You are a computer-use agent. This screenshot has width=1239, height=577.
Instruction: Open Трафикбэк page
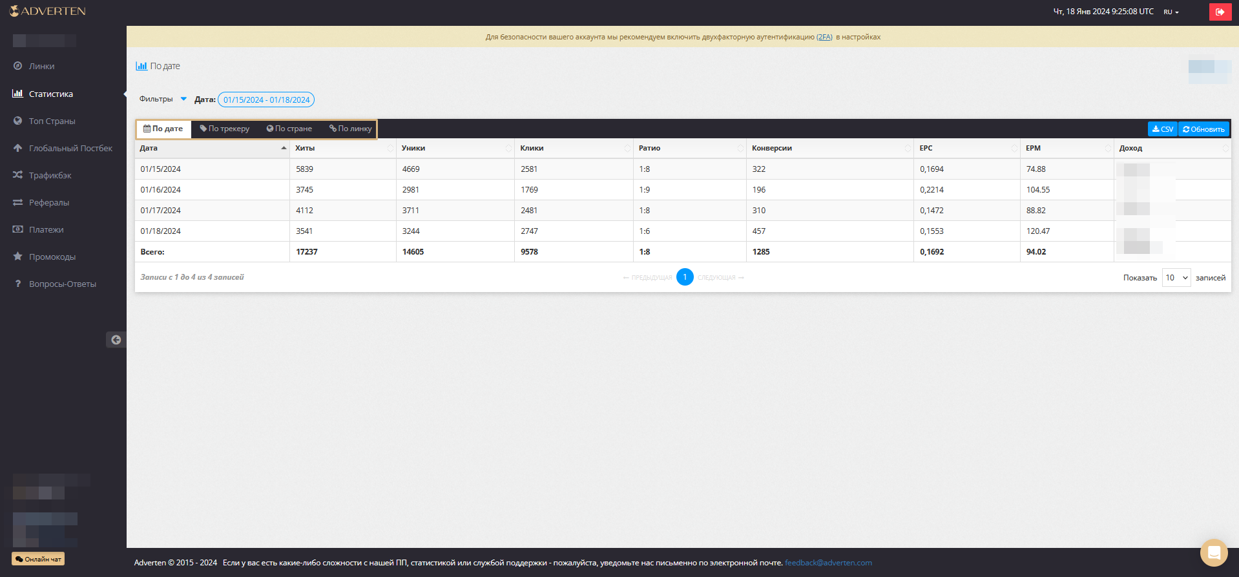(x=50, y=175)
